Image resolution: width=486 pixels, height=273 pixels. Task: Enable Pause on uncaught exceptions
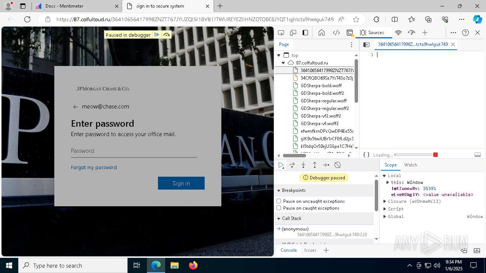point(279,201)
